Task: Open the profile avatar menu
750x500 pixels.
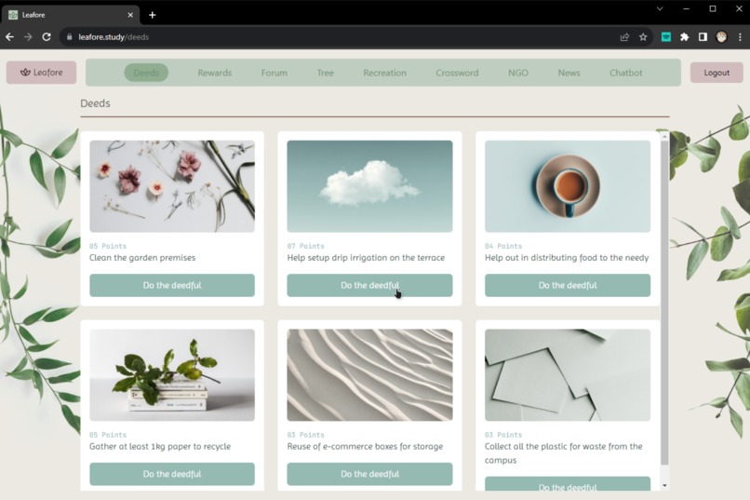Action: click(x=721, y=37)
